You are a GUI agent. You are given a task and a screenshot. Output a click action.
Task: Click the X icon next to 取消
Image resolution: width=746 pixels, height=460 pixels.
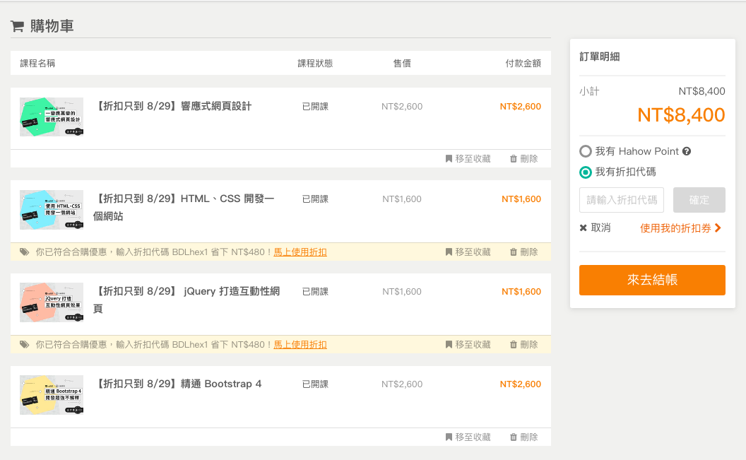(584, 228)
